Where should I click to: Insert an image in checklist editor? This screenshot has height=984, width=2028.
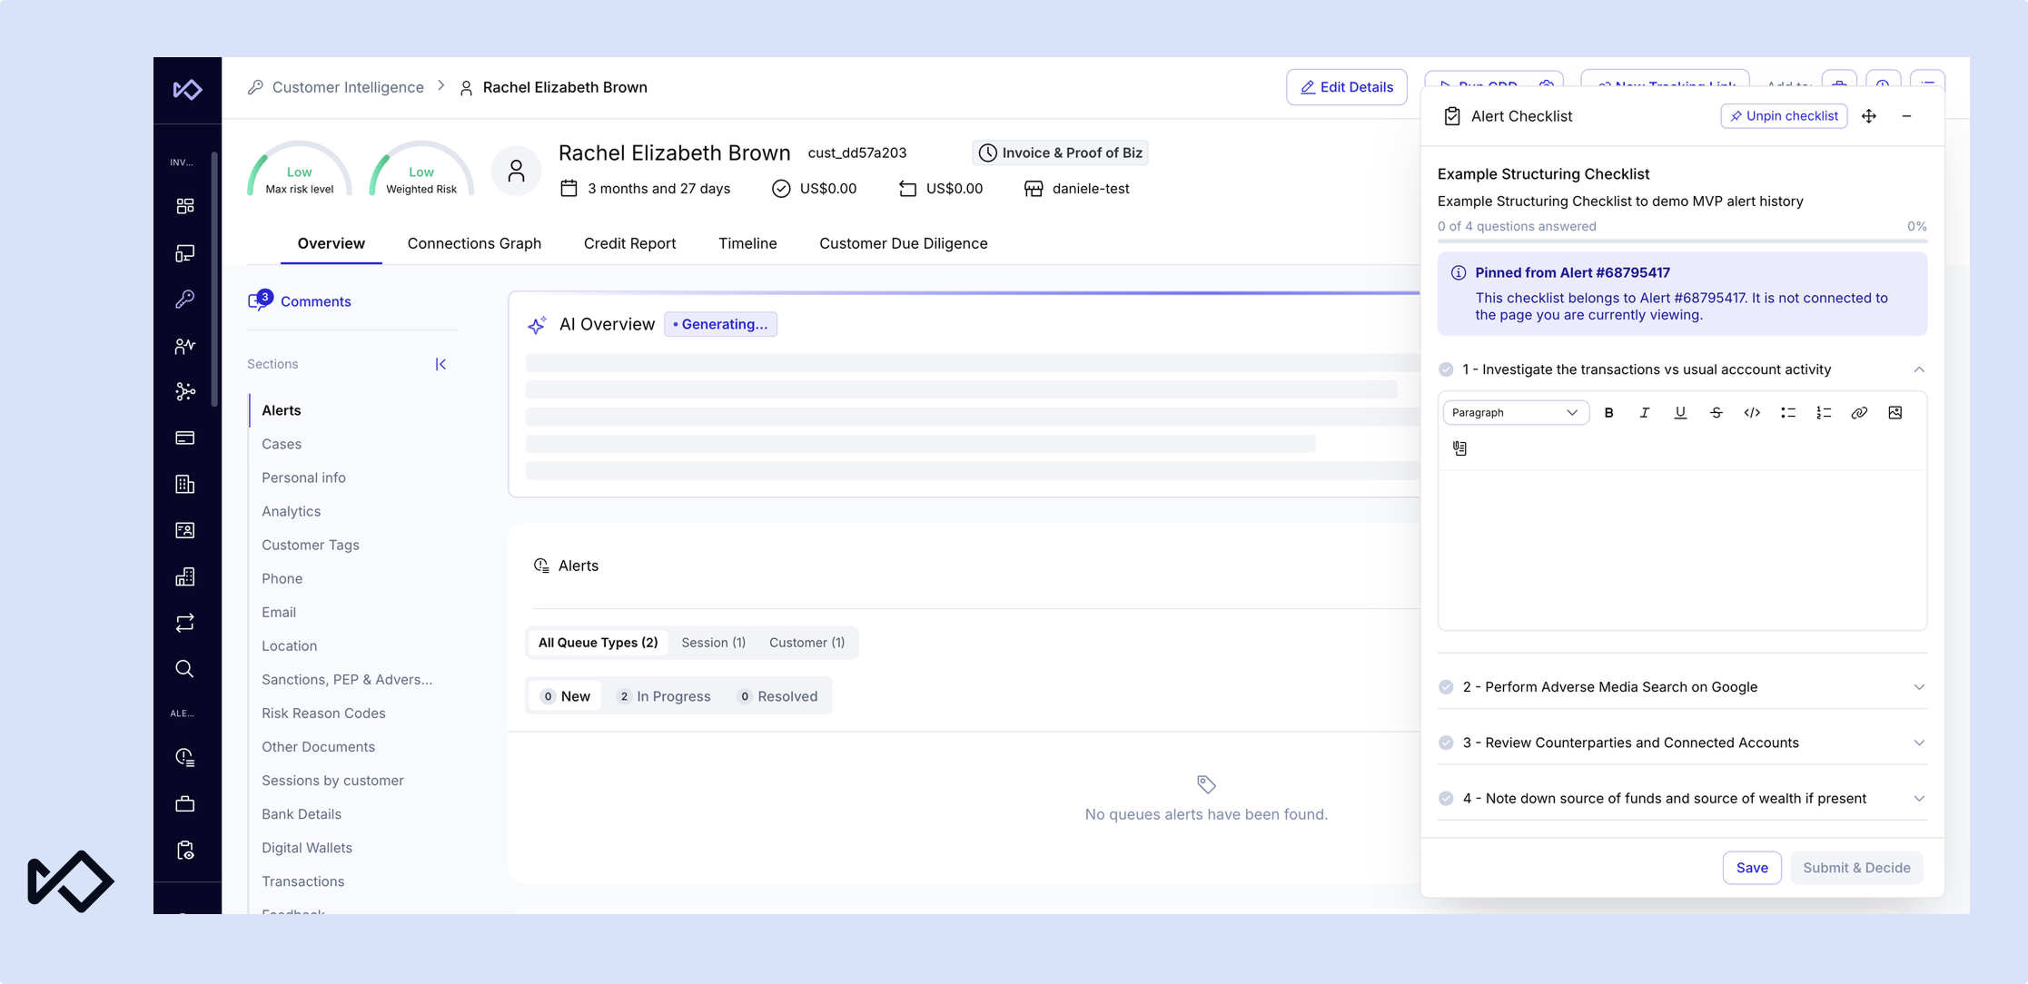1895,412
